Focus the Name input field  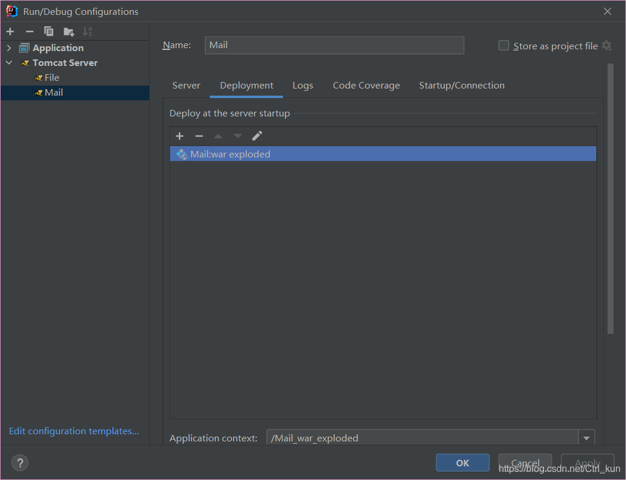334,45
